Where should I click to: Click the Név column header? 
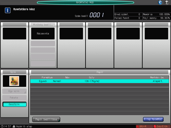point(67,77)
